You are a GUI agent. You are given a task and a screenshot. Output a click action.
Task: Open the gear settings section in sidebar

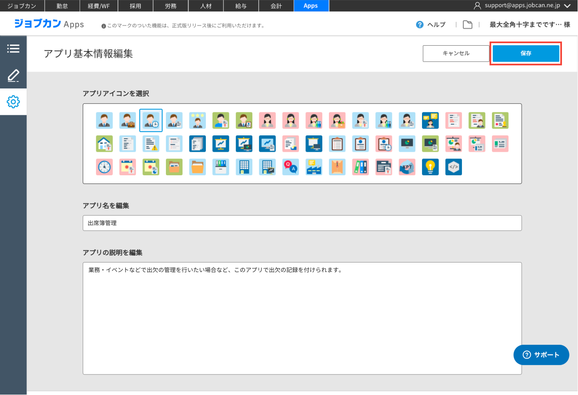(13, 102)
